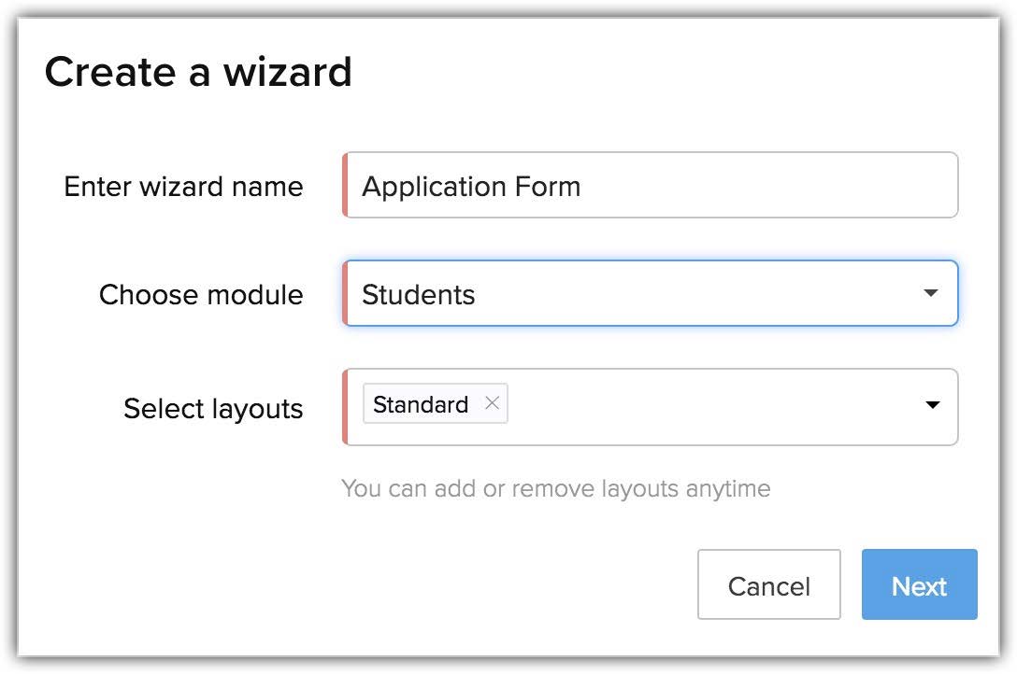Click red required marker on layouts field
Screen dimensions: 1017x674
coord(345,406)
